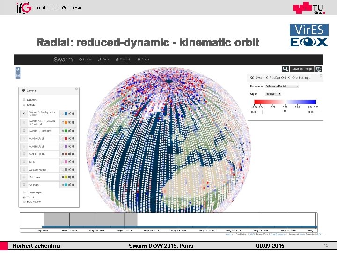
Task: Click the magnifier zoom selection icon
Action: [x=285, y=69]
